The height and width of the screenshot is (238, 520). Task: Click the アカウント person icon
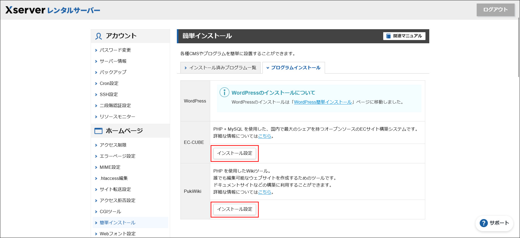98,36
